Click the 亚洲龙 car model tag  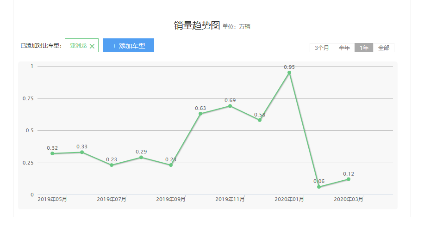[x=78, y=46]
